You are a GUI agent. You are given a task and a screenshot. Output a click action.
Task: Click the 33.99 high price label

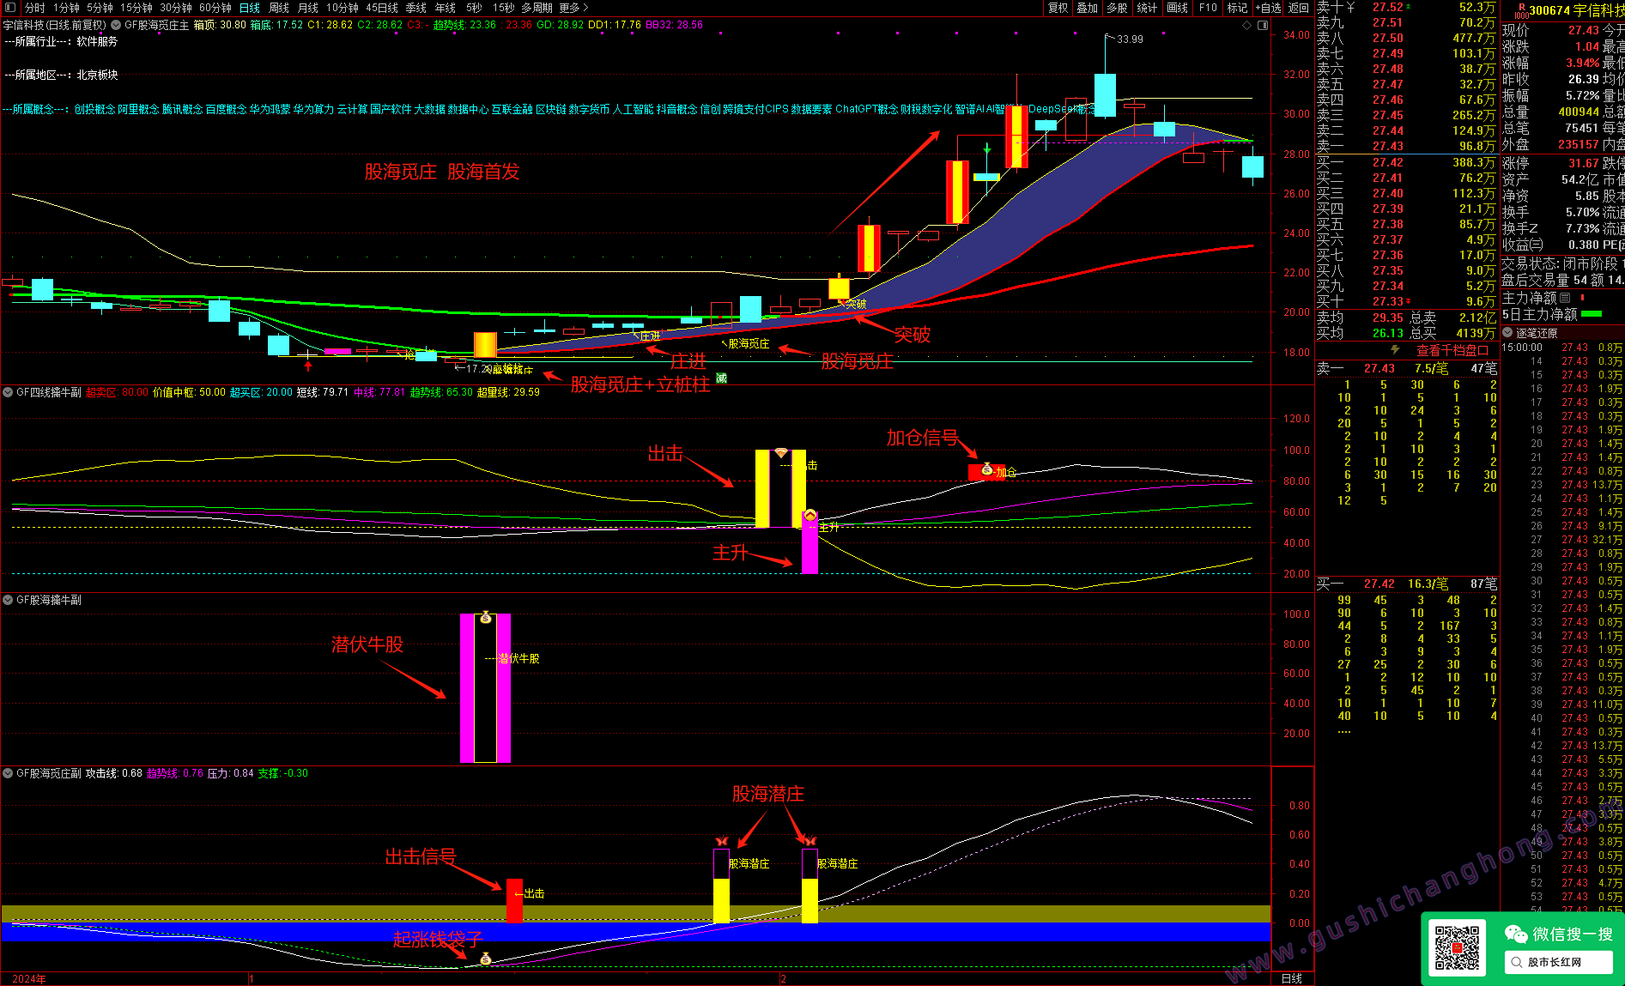(x=1130, y=39)
